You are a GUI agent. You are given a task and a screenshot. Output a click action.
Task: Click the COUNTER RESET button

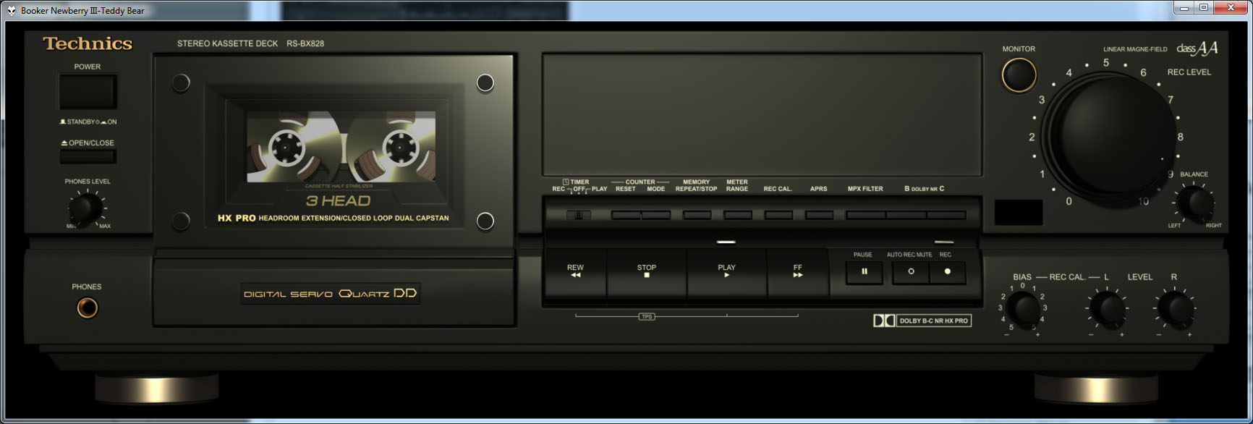click(x=626, y=215)
